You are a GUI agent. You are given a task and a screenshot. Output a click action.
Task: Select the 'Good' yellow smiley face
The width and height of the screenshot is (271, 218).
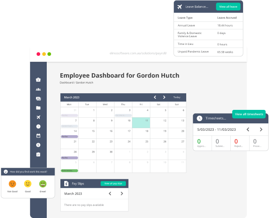tap(28, 184)
